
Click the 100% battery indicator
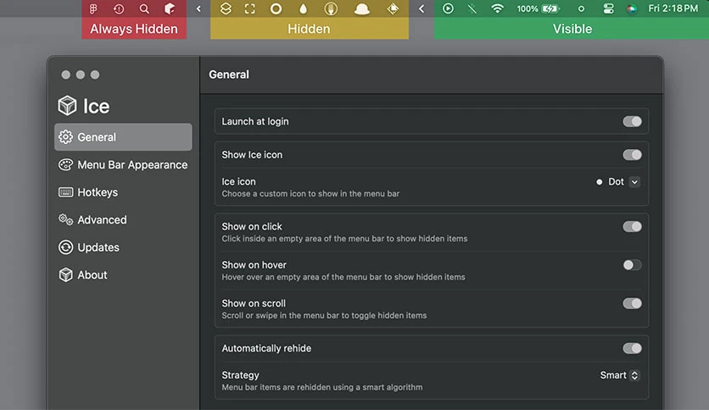click(x=538, y=8)
